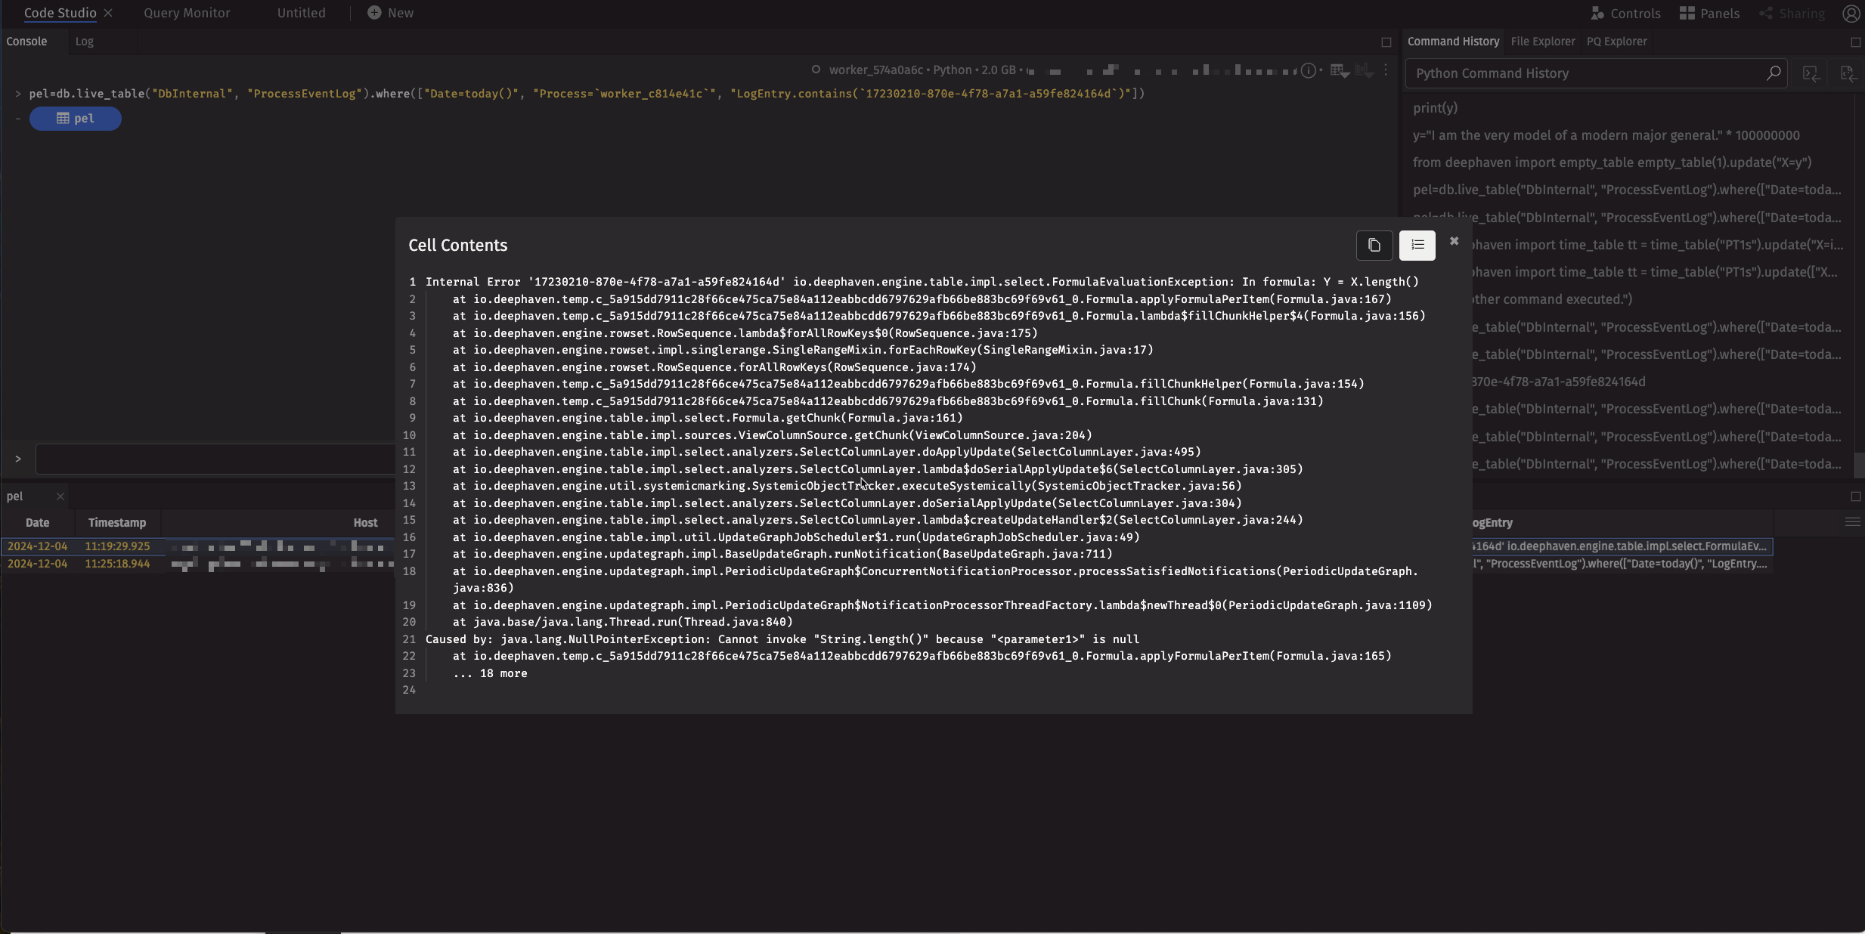This screenshot has width=1865, height=934.
Task: Open the Log tab
Action: click(85, 42)
